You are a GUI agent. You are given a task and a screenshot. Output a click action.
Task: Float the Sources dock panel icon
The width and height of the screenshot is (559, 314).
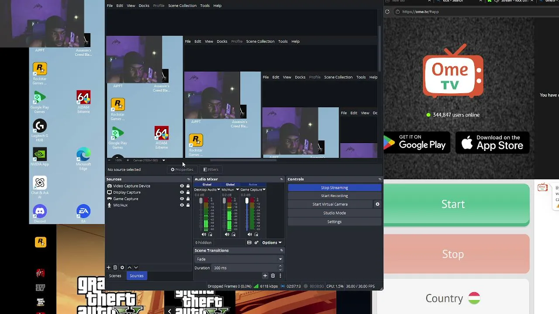(x=189, y=179)
